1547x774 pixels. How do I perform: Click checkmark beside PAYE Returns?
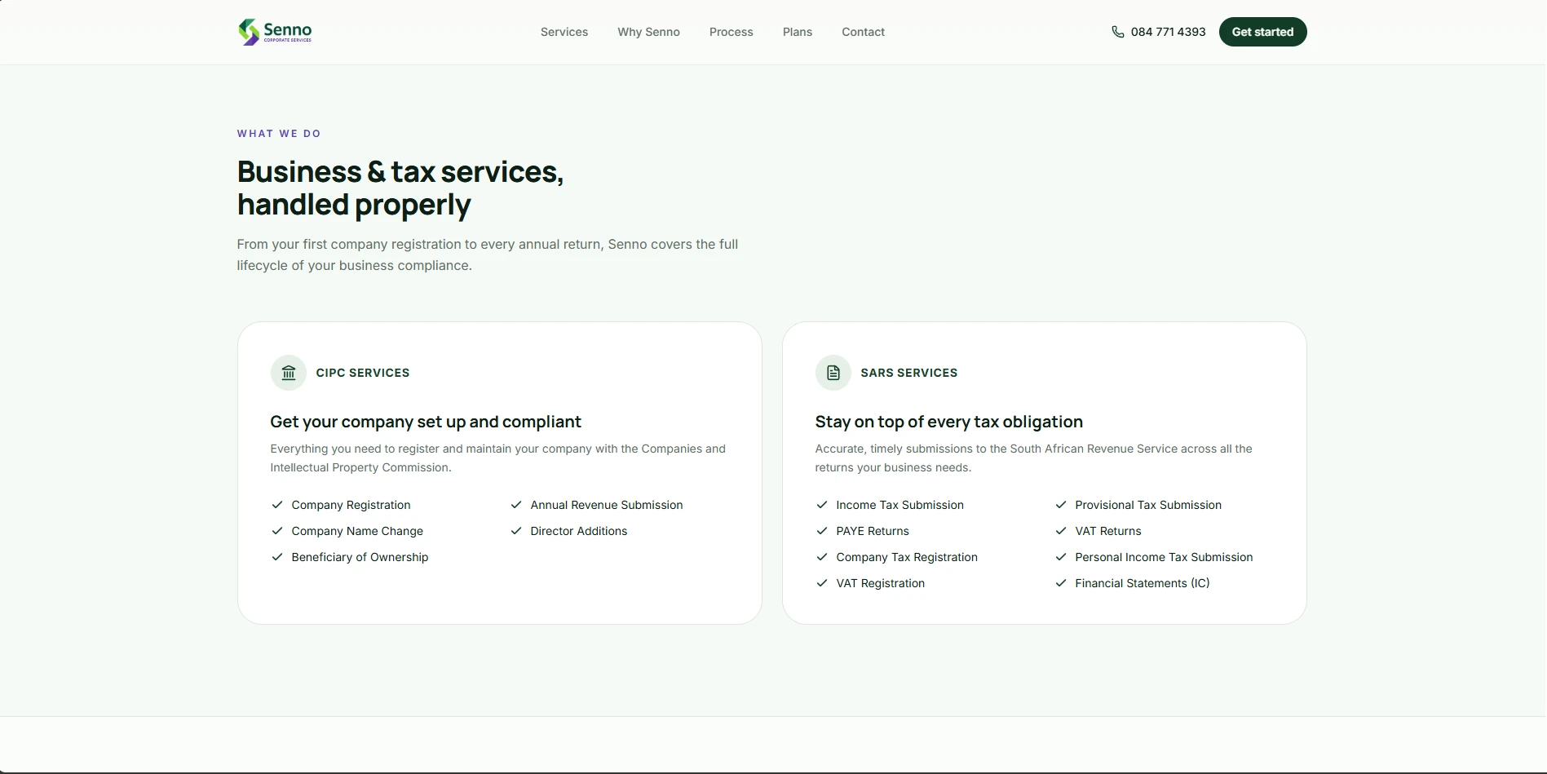[x=822, y=531]
